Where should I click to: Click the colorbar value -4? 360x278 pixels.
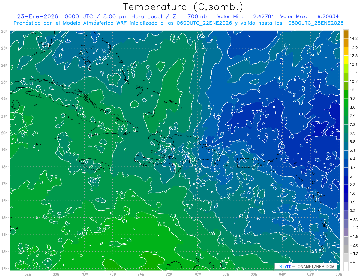(x=352, y=262)
